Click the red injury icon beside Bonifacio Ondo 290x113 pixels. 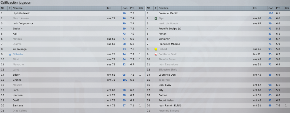coord(156,54)
